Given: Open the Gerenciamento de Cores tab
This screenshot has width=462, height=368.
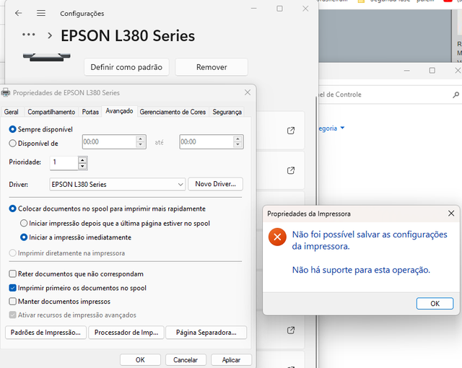Looking at the screenshot, I should 173,112.
